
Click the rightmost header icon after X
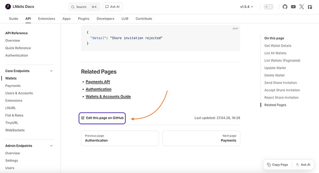pos(310,7)
